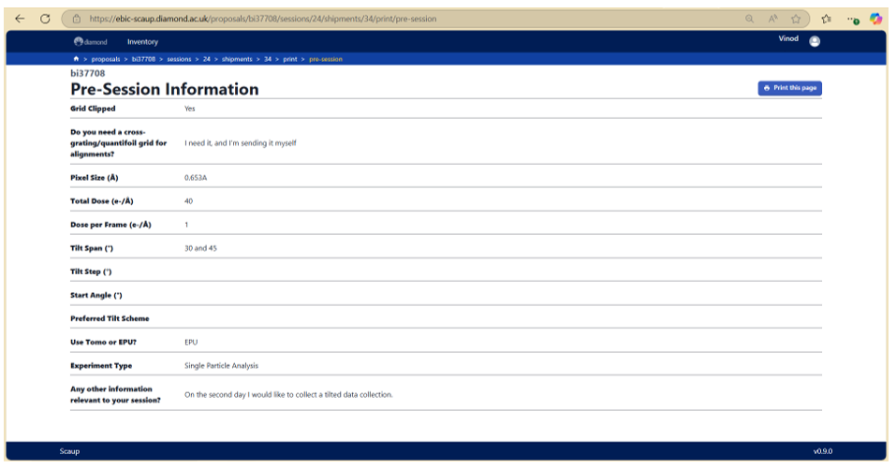Click the Tilt Step label

point(91,271)
